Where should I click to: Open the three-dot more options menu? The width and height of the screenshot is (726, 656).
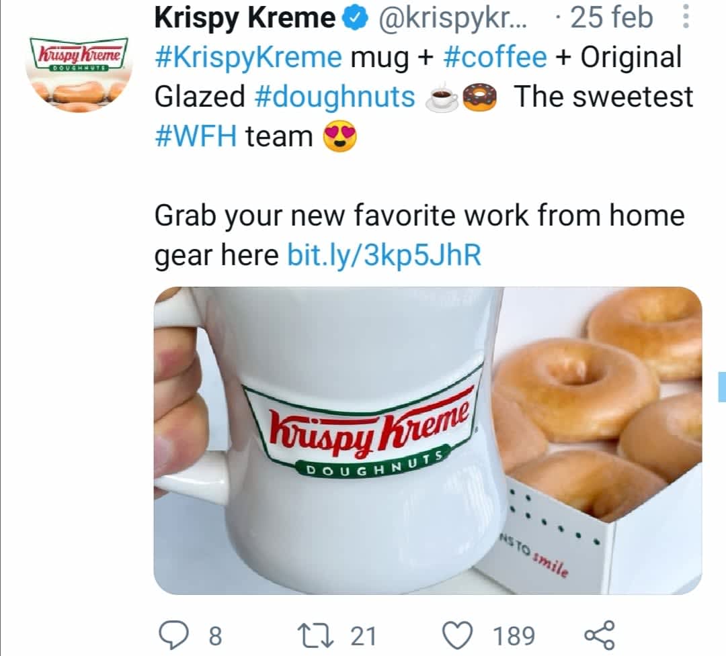(685, 18)
